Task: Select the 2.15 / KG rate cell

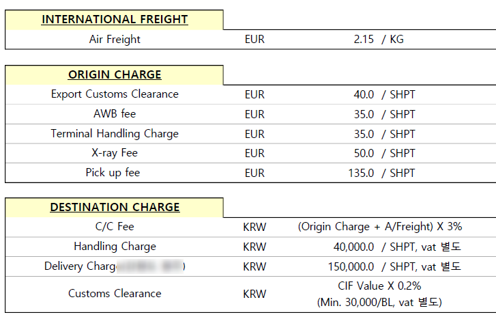Action: click(379, 39)
